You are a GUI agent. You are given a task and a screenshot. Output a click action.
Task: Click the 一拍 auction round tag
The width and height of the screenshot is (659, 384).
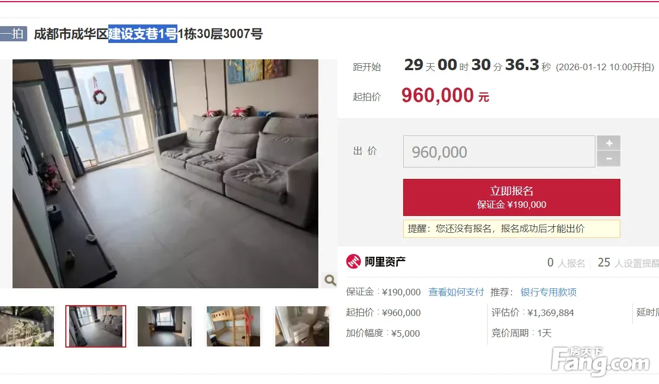[13, 34]
